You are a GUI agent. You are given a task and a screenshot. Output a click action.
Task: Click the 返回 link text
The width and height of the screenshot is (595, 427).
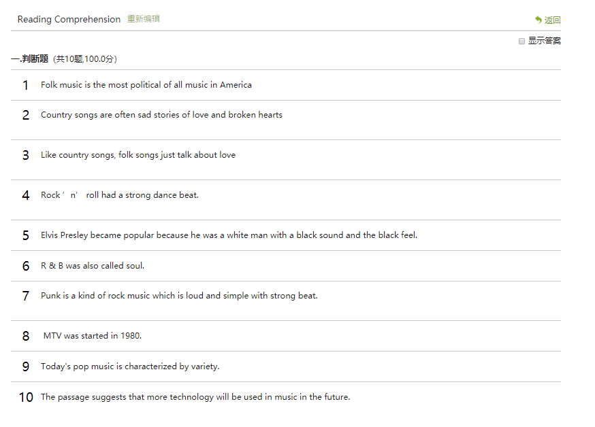coord(552,20)
